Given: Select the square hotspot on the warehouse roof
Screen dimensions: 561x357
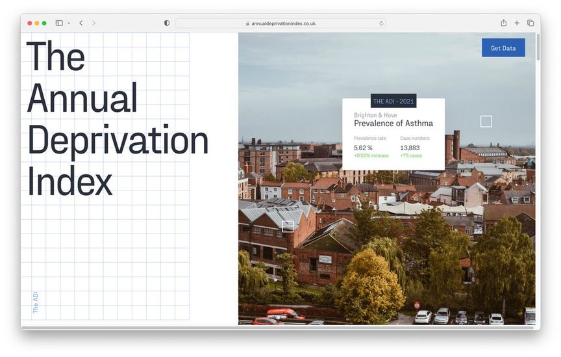Looking at the screenshot, I should 288,226.
